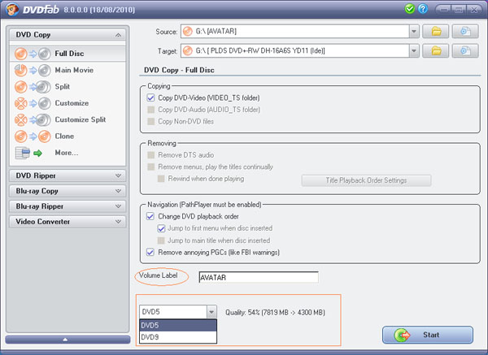Select DVD5 from the dropdown list
488x355 pixels.
click(x=178, y=326)
